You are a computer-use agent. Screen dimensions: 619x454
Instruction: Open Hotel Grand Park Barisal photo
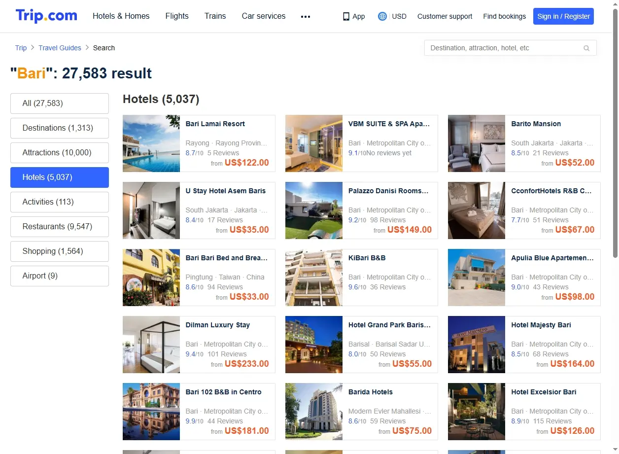314,345
